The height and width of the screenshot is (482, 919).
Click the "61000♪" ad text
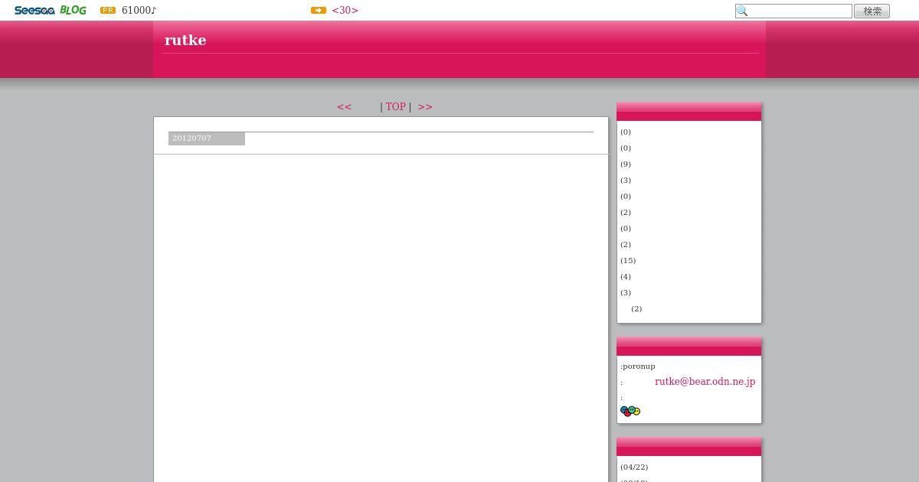pos(139,11)
